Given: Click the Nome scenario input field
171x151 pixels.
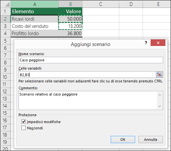Looking at the screenshot, I should click(91, 60).
